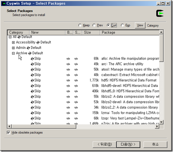Click the scroll up arrow
This screenshot has height=152, width=173.
pos(161,32)
